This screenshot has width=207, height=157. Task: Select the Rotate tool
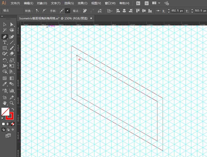tap(5, 60)
